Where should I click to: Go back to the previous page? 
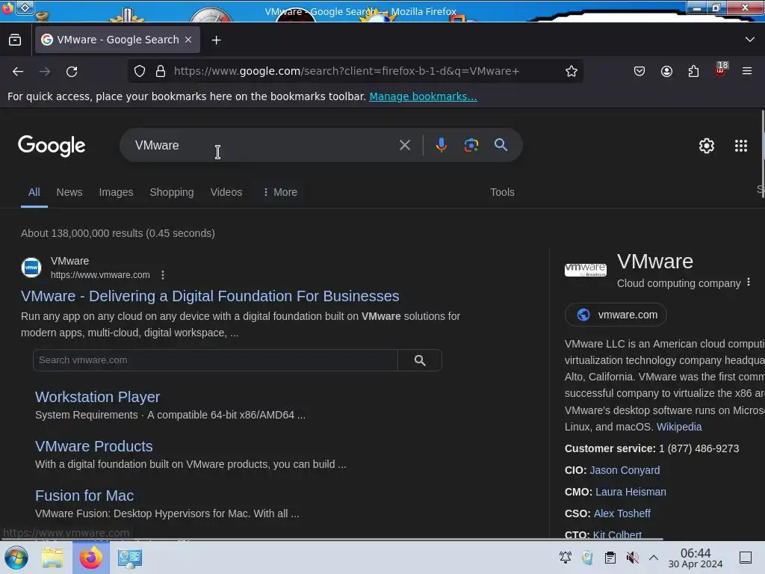pos(18,71)
